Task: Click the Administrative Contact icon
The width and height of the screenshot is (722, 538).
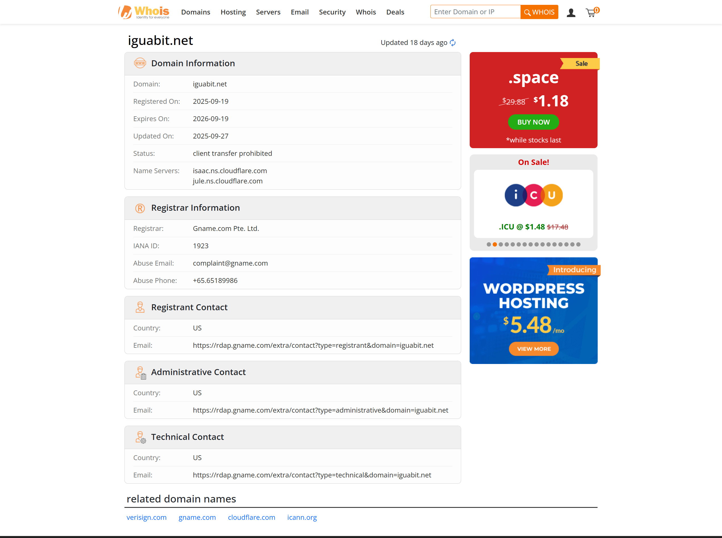Action: (x=141, y=373)
